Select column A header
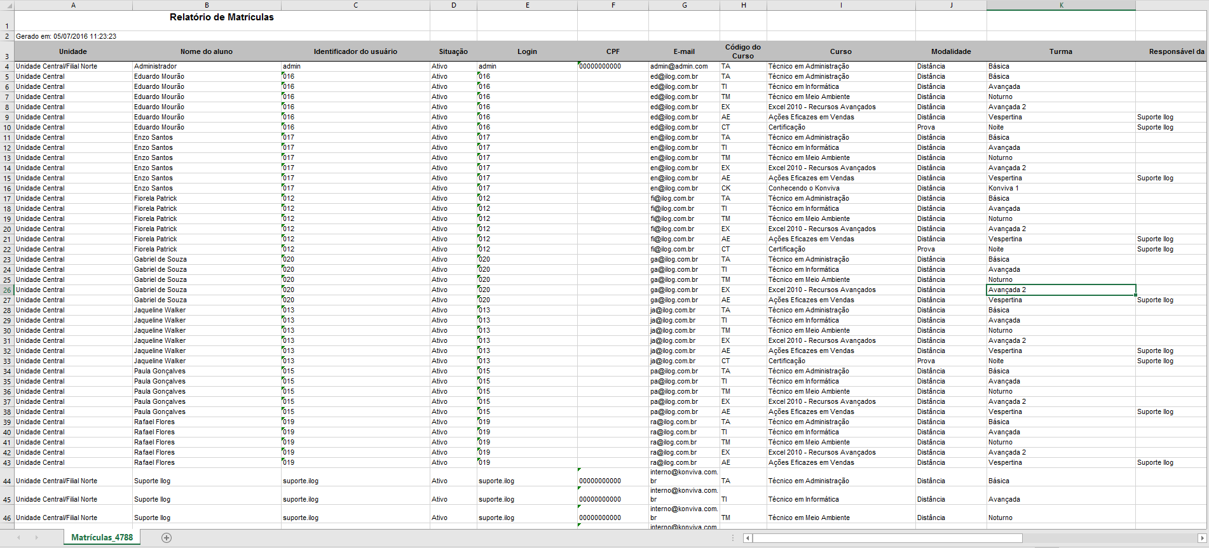The width and height of the screenshot is (1209, 548). click(73, 5)
